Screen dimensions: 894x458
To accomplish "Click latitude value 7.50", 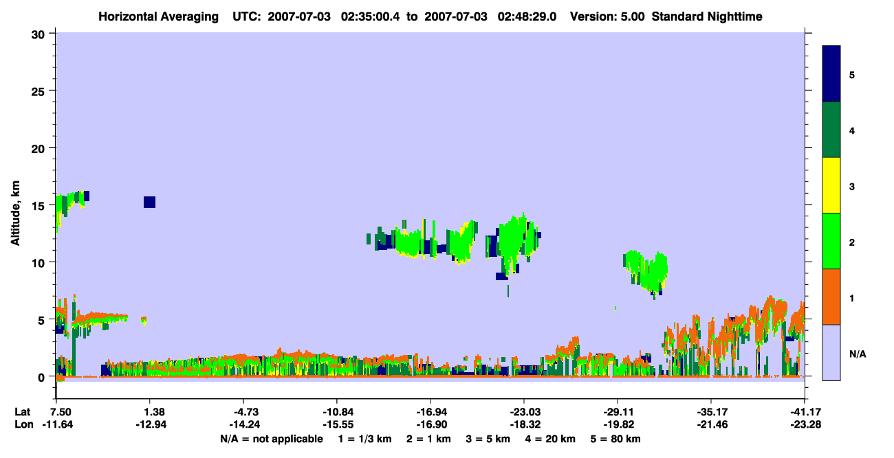I will pyautogui.click(x=60, y=412).
